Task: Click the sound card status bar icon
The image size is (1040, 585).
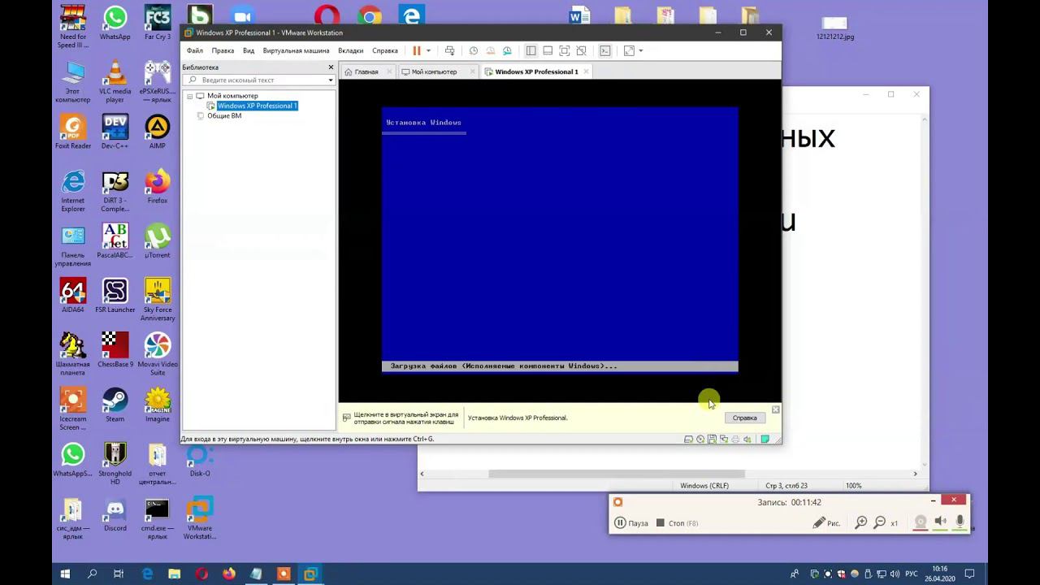Action: [747, 439]
